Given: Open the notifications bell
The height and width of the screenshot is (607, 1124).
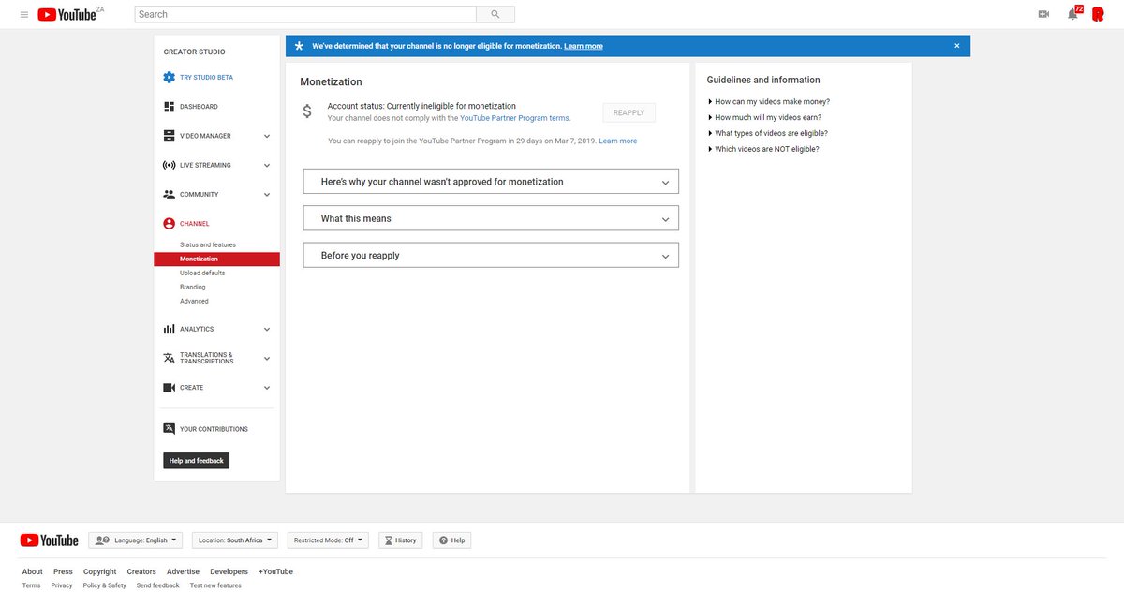Looking at the screenshot, I should click(x=1072, y=14).
